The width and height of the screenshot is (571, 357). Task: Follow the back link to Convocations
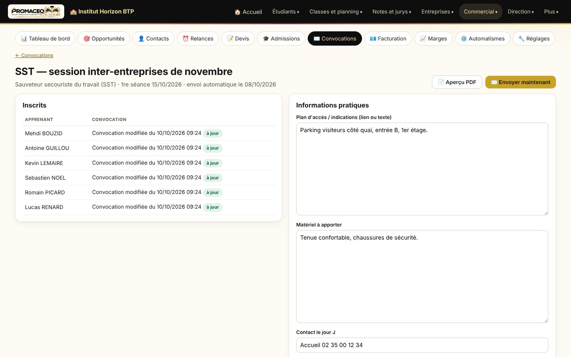34,56
